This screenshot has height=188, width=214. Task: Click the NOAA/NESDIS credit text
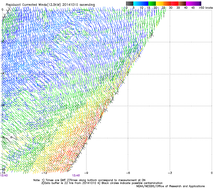tap(170, 186)
